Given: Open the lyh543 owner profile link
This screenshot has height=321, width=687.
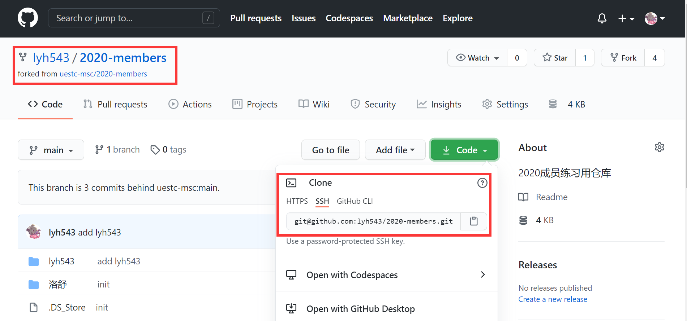Looking at the screenshot, I should point(51,58).
